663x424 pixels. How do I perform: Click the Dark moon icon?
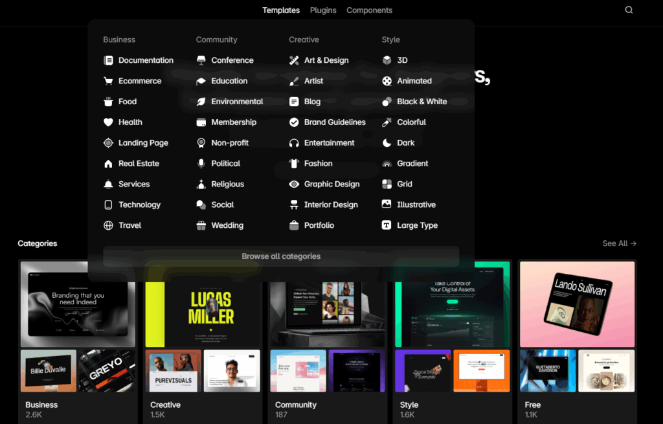[387, 143]
